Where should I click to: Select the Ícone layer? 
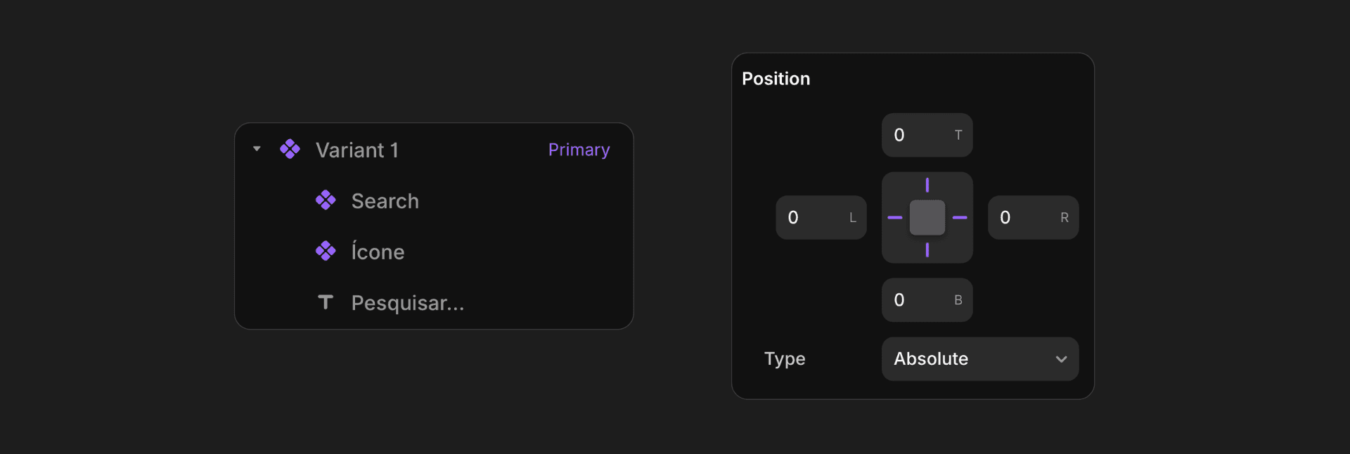434,252
